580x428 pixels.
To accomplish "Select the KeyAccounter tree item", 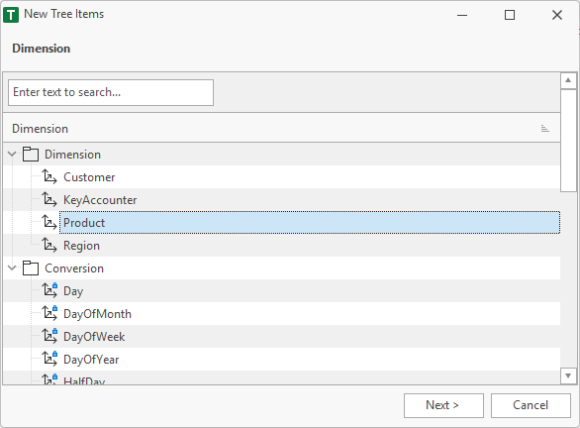I will [100, 200].
